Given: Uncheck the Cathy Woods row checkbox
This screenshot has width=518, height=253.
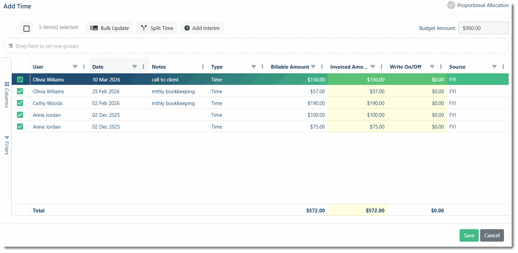Looking at the screenshot, I should pyautogui.click(x=20, y=103).
